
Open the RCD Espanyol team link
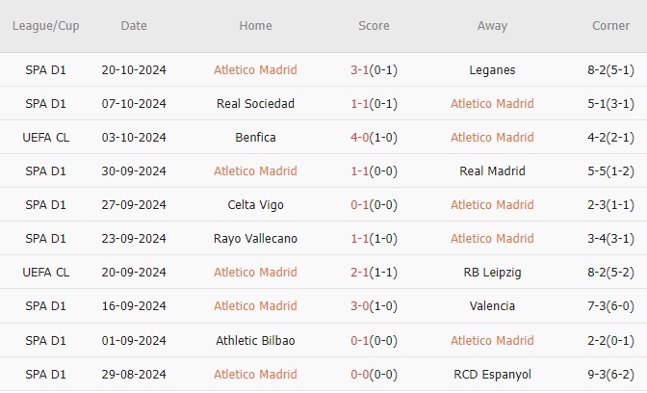[x=492, y=374]
